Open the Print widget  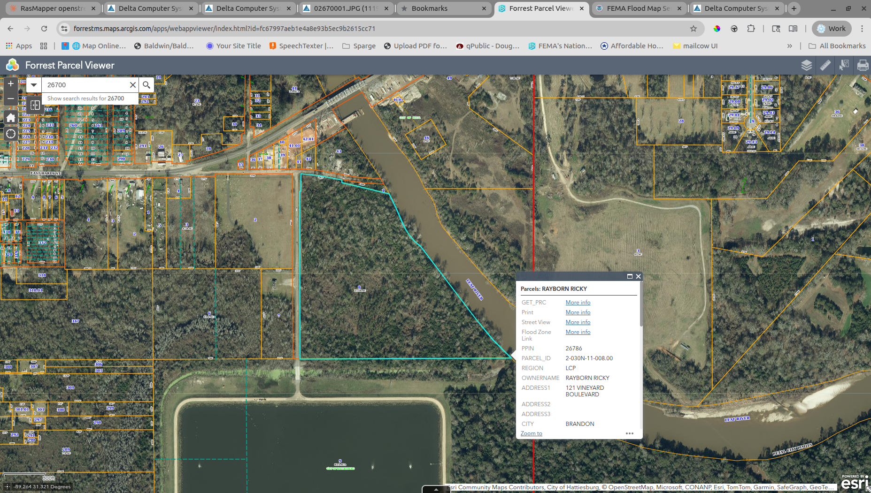click(x=863, y=65)
